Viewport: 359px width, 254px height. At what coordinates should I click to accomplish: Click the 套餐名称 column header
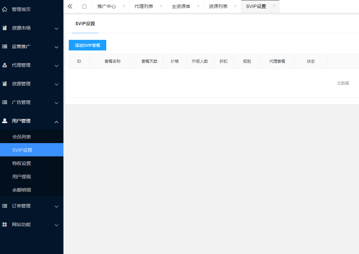tap(113, 61)
